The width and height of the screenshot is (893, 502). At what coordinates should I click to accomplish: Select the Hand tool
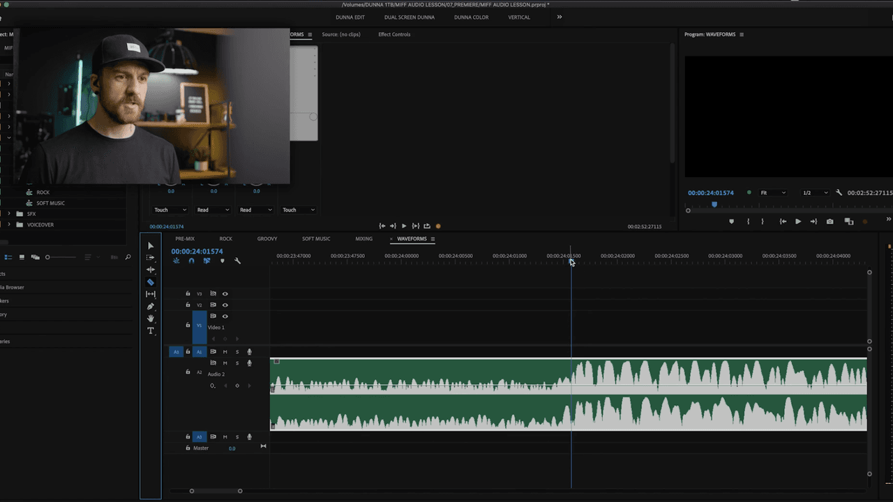151,319
